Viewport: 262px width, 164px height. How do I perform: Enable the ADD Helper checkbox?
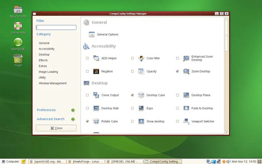87,58
